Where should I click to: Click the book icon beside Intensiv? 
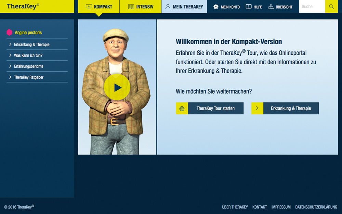(131, 7)
